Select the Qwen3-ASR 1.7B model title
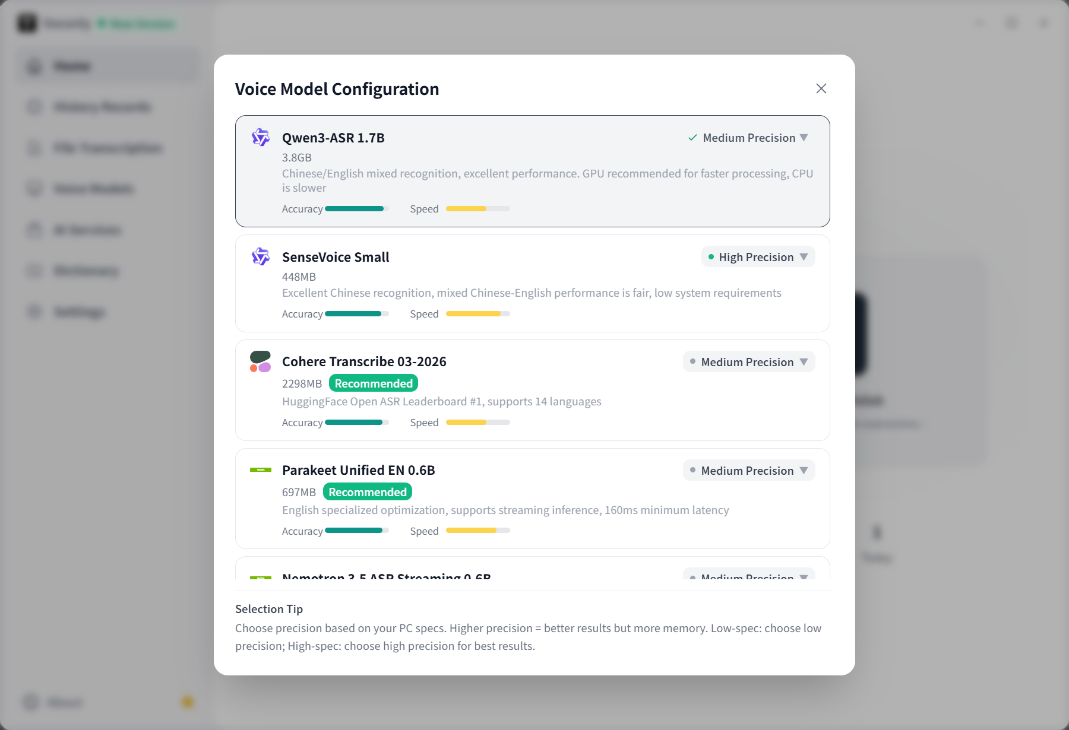The height and width of the screenshot is (730, 1069). pos(333,138)
